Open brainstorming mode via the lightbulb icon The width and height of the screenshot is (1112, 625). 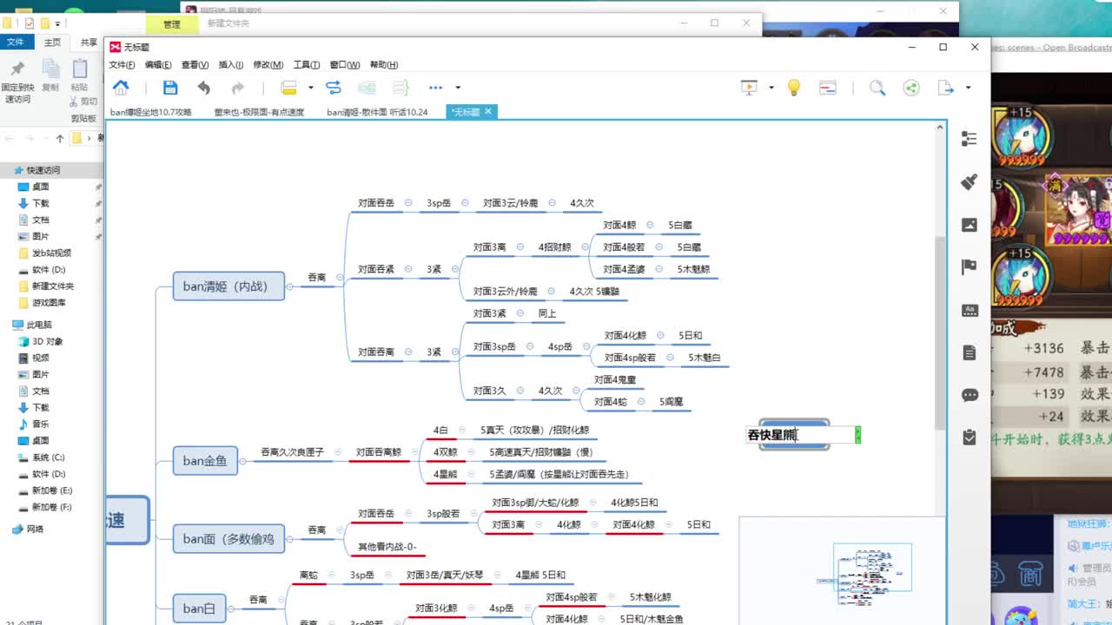pyautogui.click(x=793, y=87)
